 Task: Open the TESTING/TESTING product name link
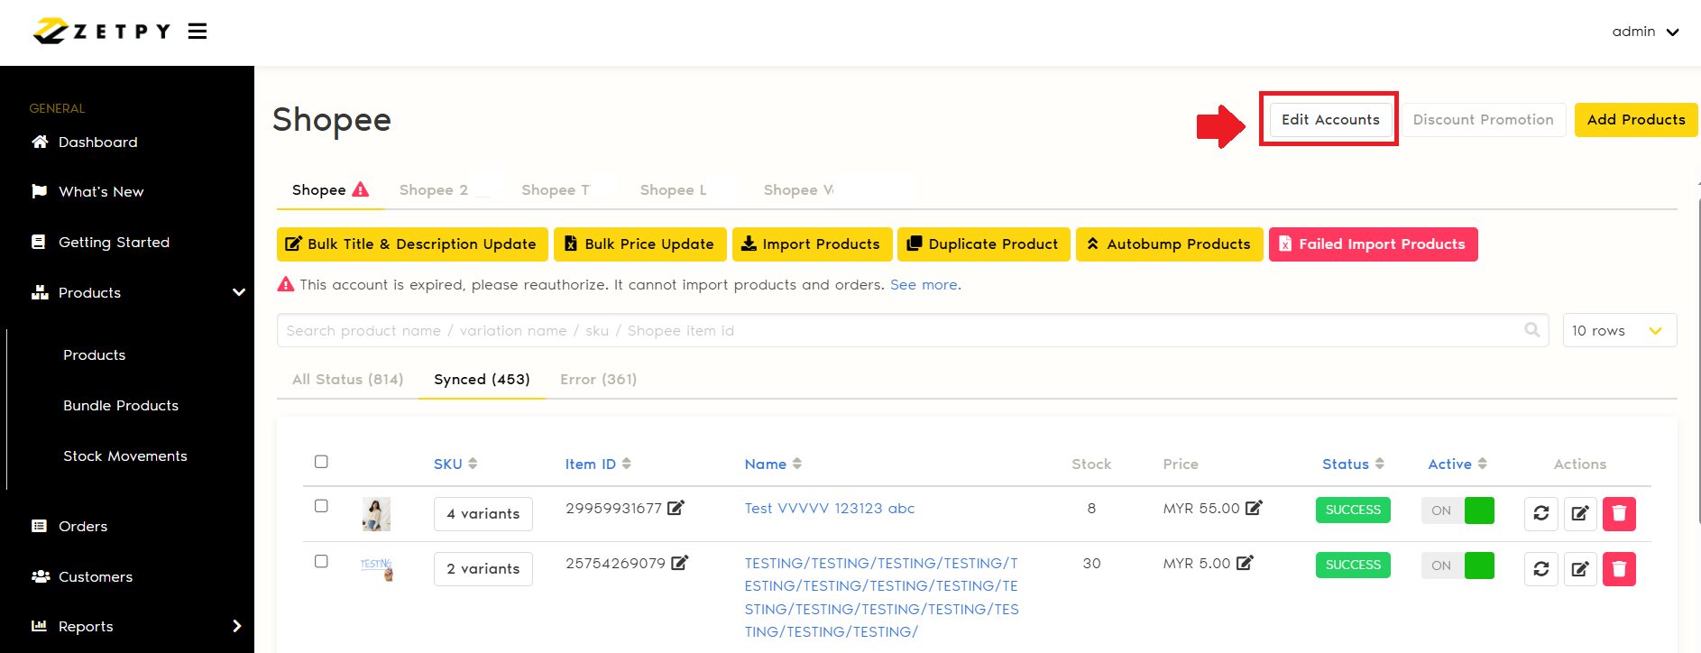882,598
